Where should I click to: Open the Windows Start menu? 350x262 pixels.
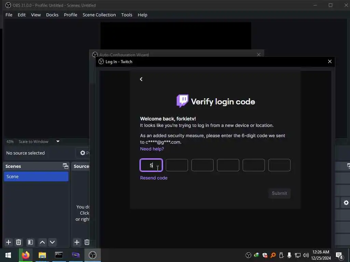point(8,255)
